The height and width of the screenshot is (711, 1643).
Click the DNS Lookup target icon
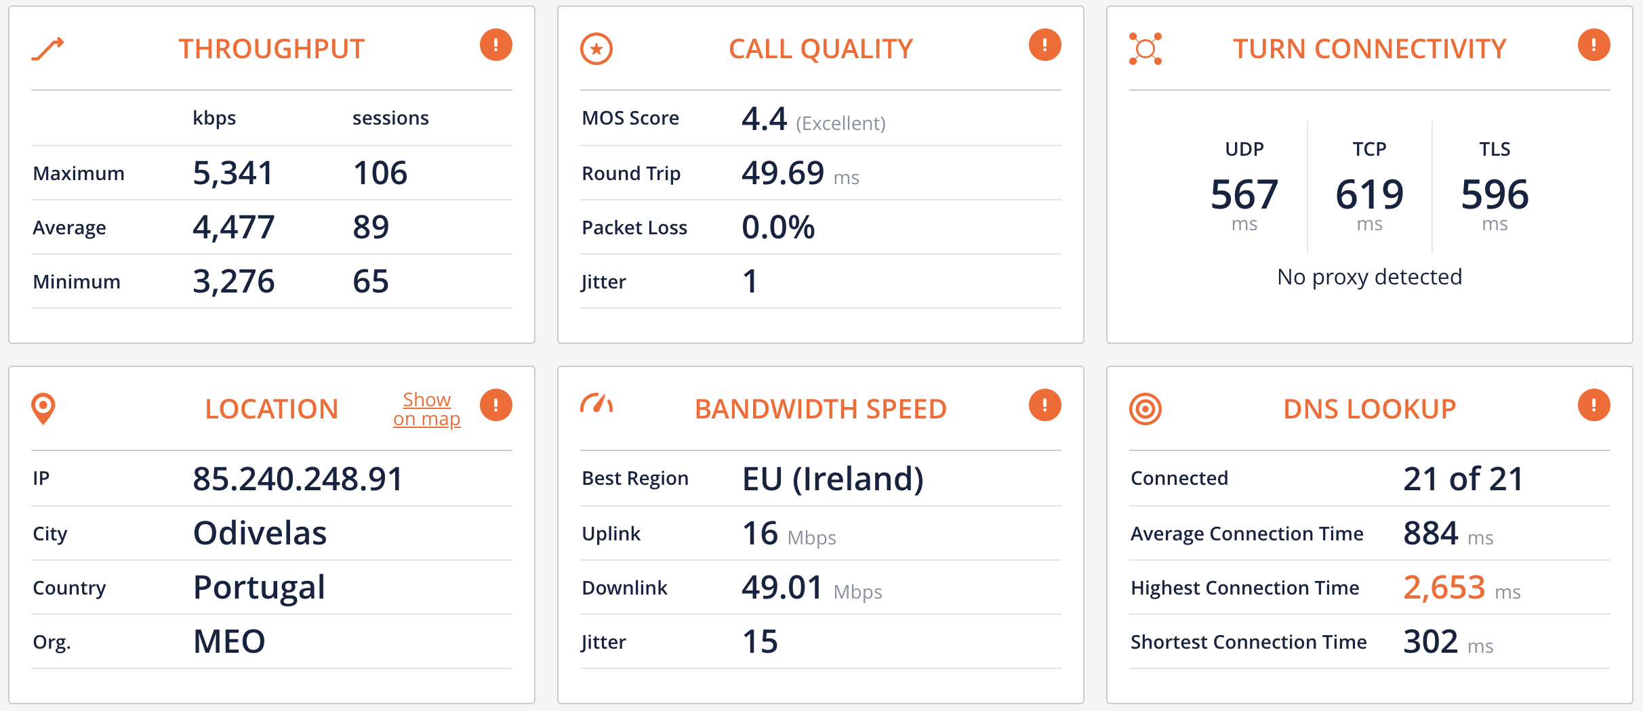click(1147, 408)
